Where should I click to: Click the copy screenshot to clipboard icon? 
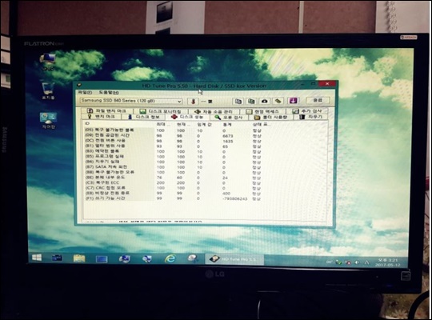[251, 101]
